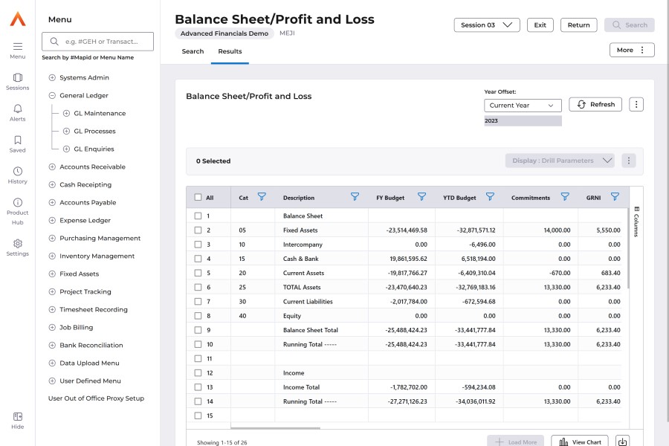The width and height of the screenshot is (669, 446).
Task: Expand Accounts Payable menu item
Action: click(52, 202)
